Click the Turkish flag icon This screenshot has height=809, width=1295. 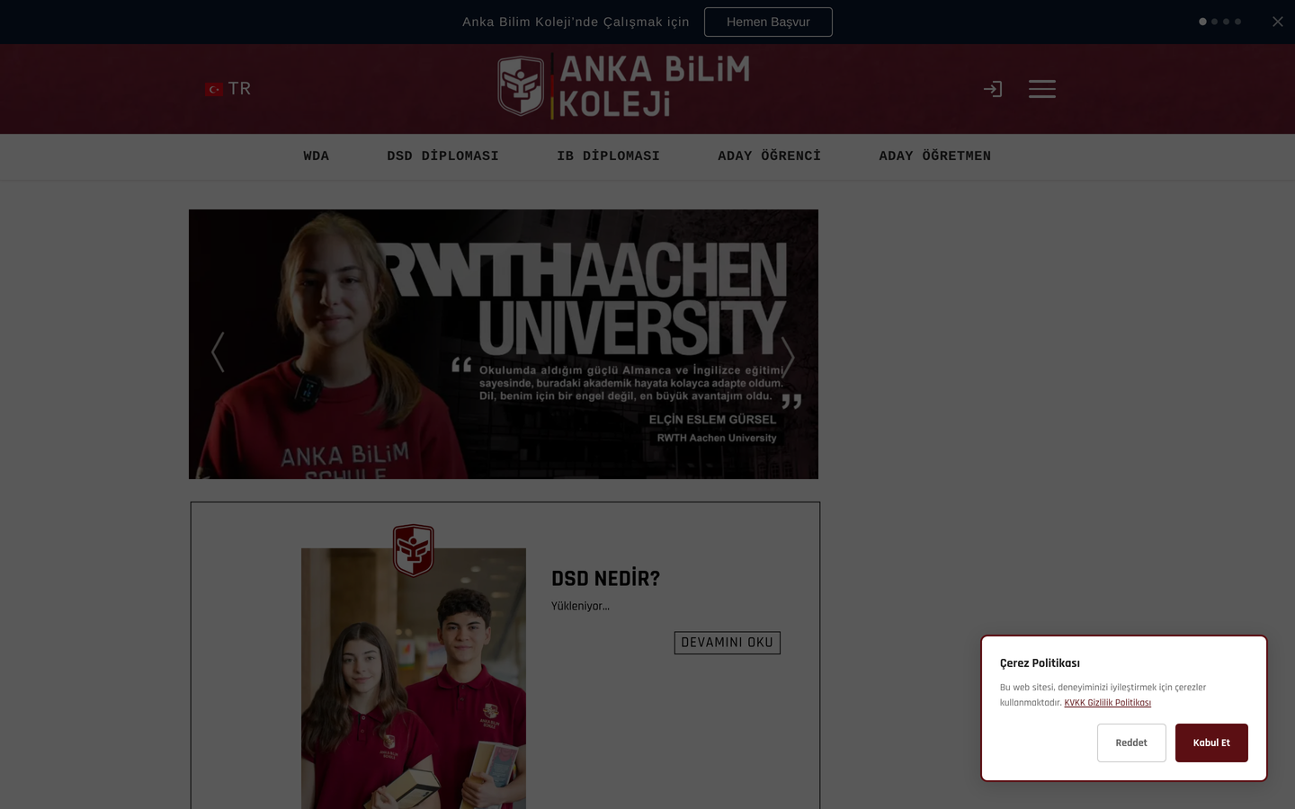point(214,89)
